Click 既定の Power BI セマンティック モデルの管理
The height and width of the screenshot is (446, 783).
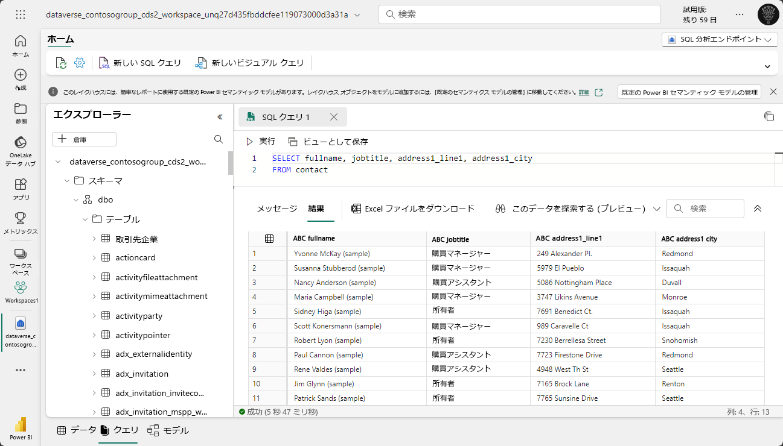click(689, 92)
